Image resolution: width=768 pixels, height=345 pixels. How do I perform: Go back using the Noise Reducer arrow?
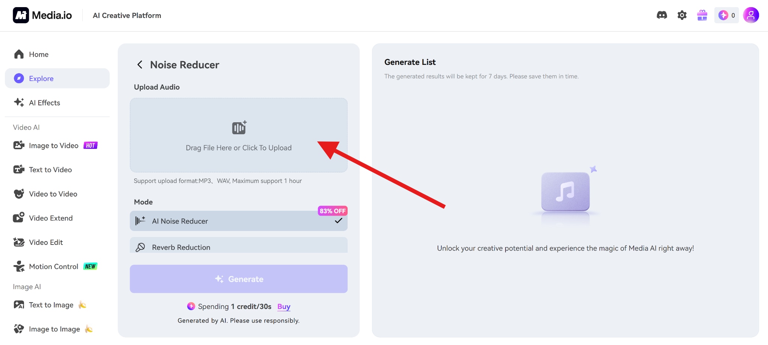tap(140, 65)
